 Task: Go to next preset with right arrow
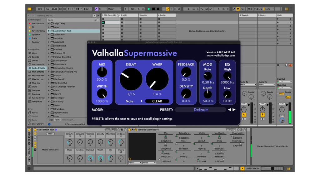pos(234,110)
